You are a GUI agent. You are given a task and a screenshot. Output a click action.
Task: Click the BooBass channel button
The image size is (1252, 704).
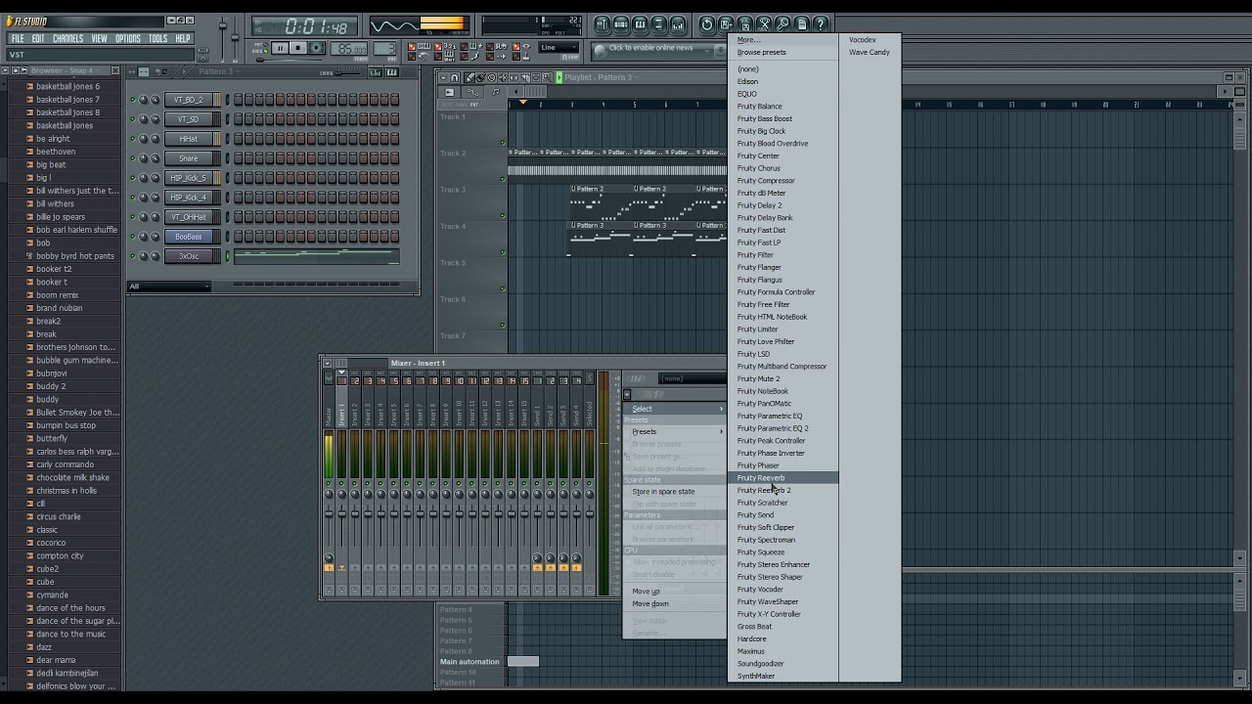(x=188, y=237)
